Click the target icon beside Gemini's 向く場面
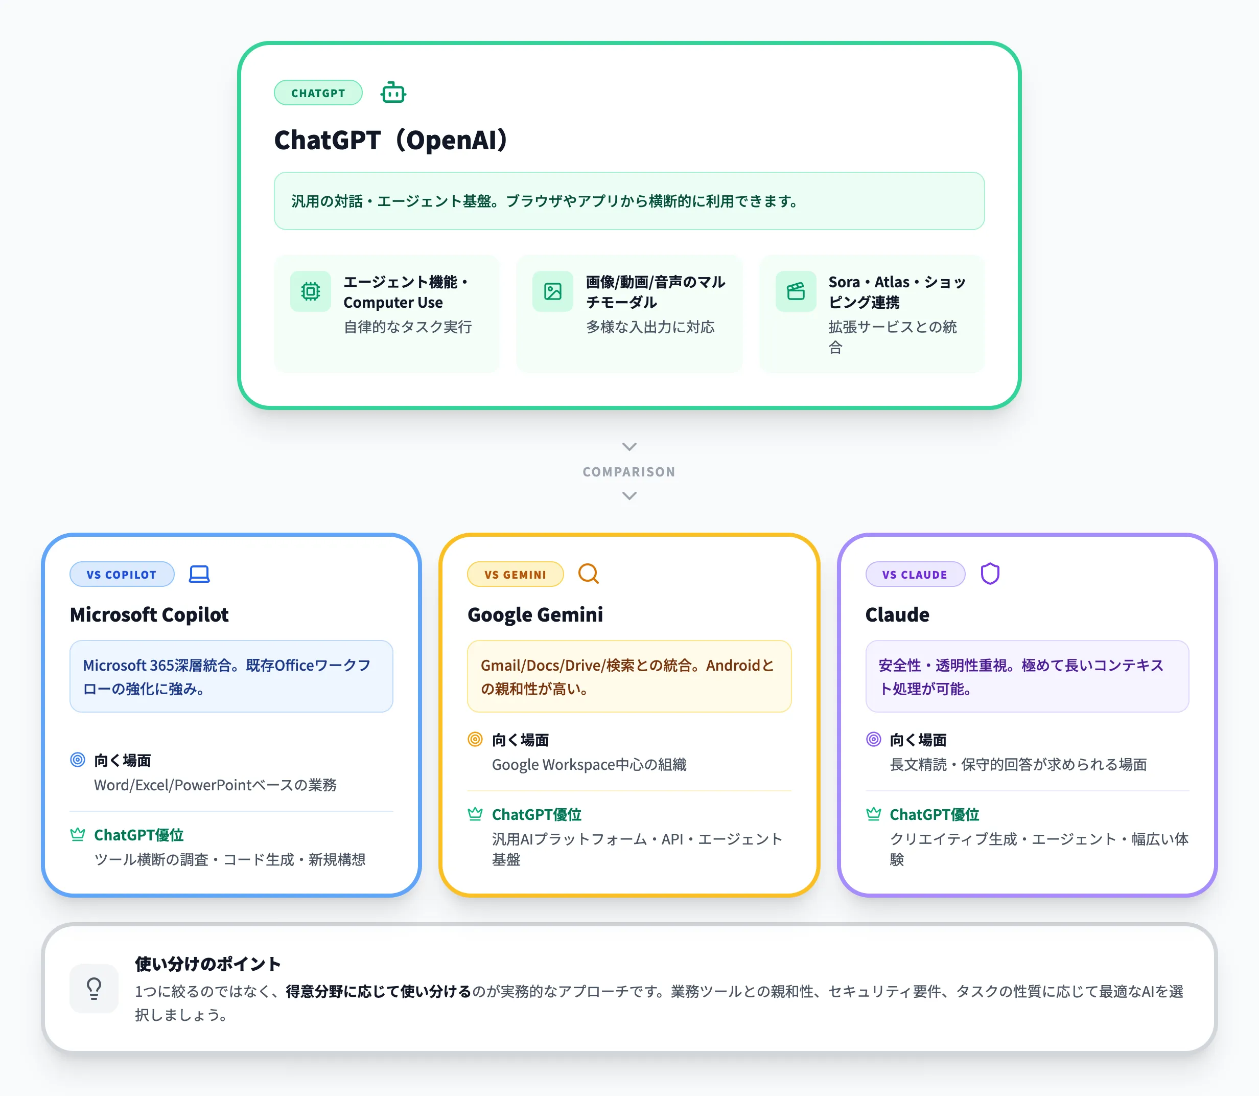Viewport: 1259px width, 1096px height. point(475,739)
